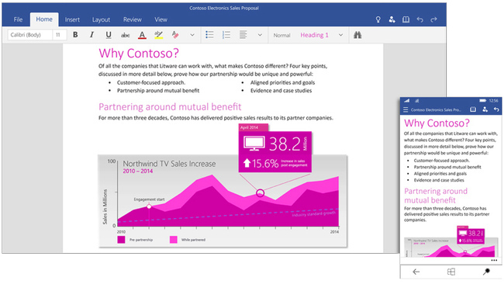Image resolution: width=504 pixels, height=284 pixels.
Task: Open the Share people icon
Action: tap(392, 19)
